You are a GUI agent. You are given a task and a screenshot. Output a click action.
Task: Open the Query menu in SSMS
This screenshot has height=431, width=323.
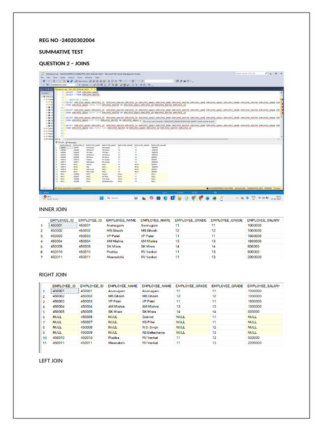point(63,77)
